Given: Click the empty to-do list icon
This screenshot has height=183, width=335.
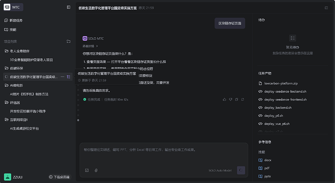Looking at the screenshot, I should [x=292, y=38].
